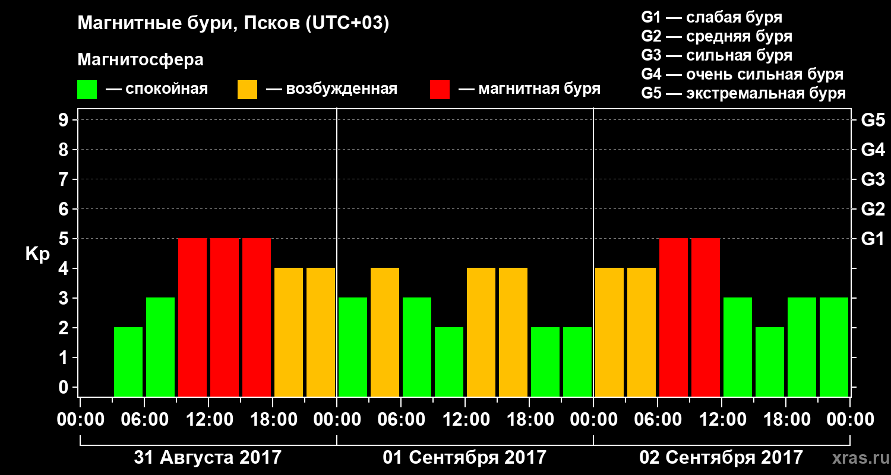Click the right-axis 'G3' tick label
Image resolution: width=891 pixels, height=475 pixels.
click(873, 179)
